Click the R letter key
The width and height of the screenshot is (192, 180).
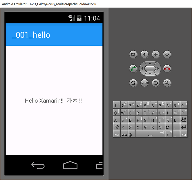point(139,112)
